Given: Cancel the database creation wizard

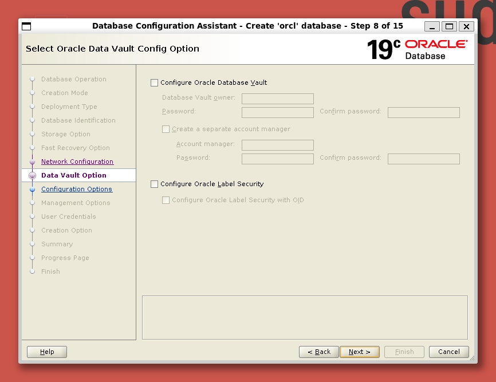Looking at the screenshot, I should pyautogui.click(x=449, y=352).
